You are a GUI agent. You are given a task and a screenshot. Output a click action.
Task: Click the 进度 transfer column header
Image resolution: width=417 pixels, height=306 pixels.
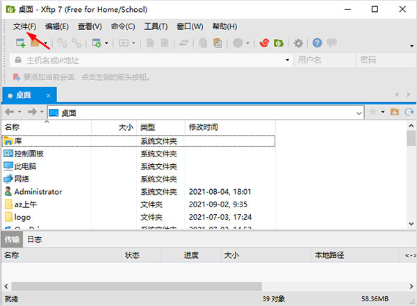(x=191, y=255)
